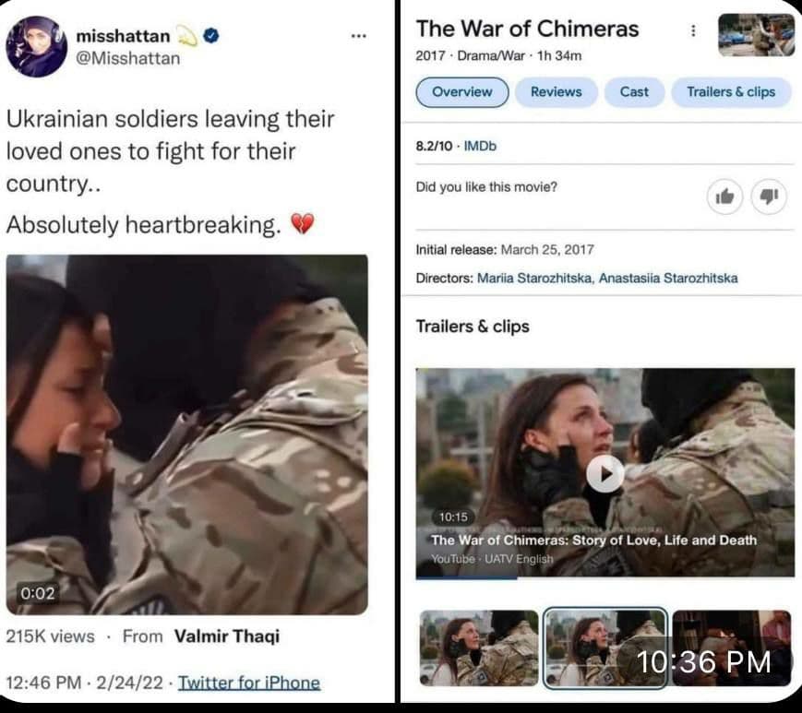This screenshot has width=802, height=713.
Task: Play The War of Chimeras trailer
Action: click(604, 474)
